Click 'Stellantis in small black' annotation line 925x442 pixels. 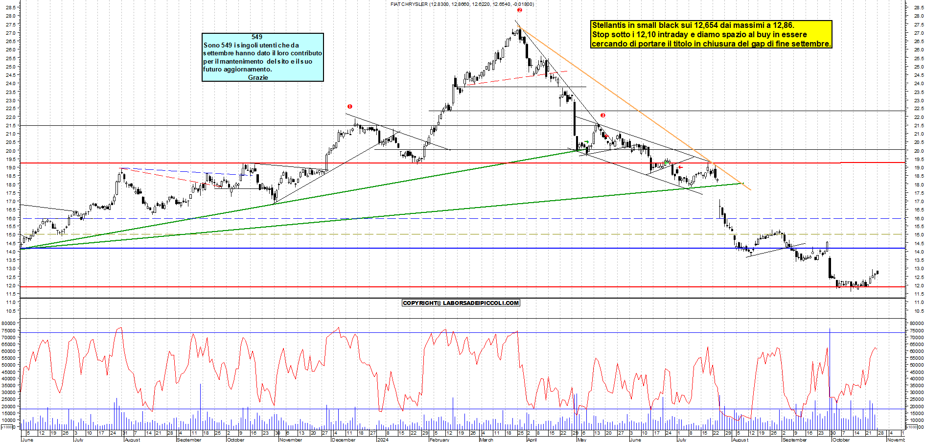pyautogui.click(x=693, y=25)
